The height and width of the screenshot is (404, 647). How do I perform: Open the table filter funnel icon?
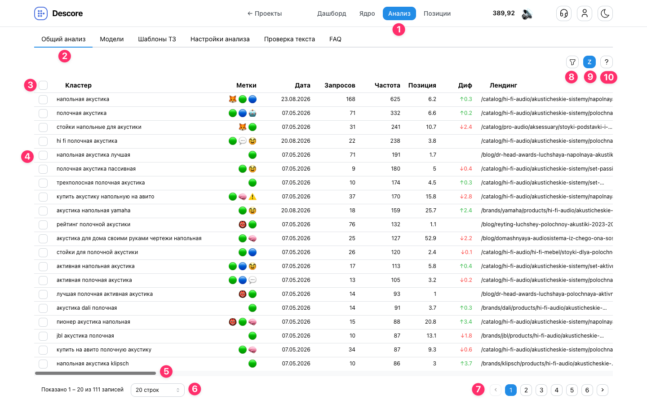pos(572,62)
